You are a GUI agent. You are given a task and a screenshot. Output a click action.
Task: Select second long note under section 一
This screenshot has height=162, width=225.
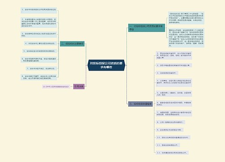tap(186, 38)
